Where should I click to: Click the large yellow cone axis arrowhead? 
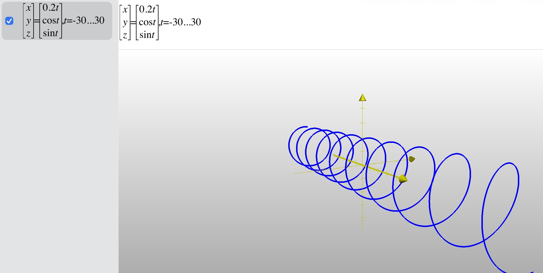tap(403, 179)
